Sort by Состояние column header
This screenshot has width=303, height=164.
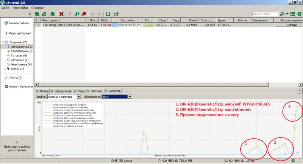(x=128, y=20)
